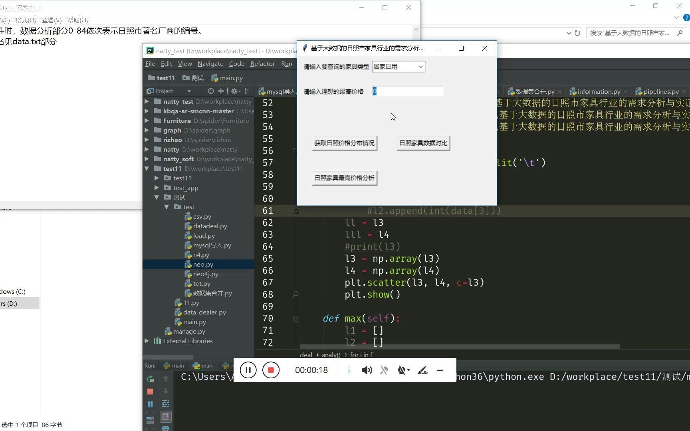Pause output in the Run panel

pyautogui.click(x=150, y=404)
